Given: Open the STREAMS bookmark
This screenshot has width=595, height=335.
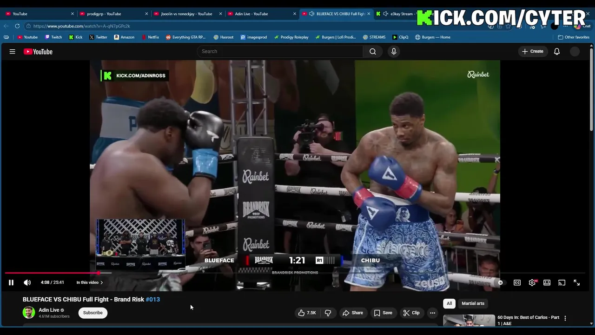Looking at the screenshot, I should 374,37.
